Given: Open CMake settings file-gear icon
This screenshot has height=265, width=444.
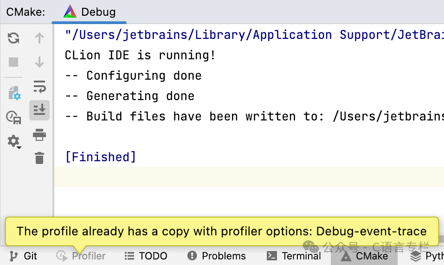Looking at the screenshot, I should pyautogui.click(x=14, y=93).
